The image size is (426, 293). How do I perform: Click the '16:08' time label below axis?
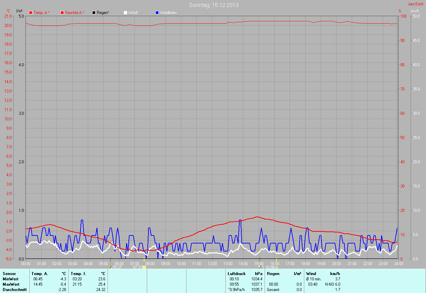(270, 267)
